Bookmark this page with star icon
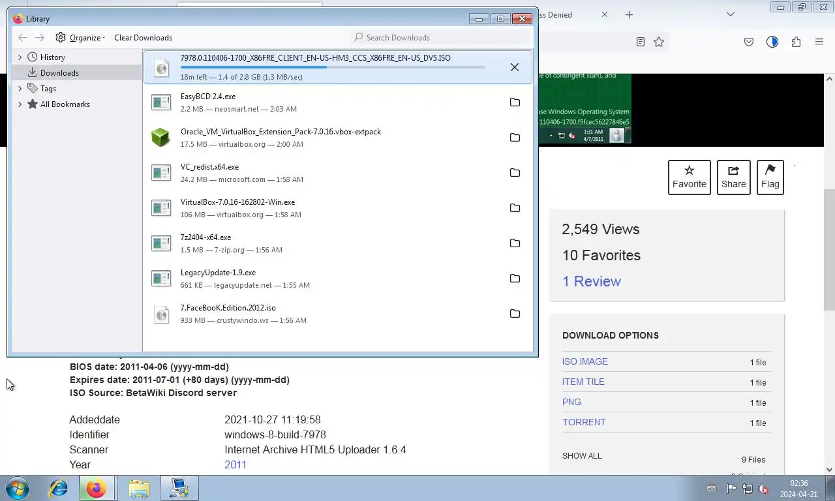This screenshot has height=501, width=835. pyautogui.click(x=659, y=42)
